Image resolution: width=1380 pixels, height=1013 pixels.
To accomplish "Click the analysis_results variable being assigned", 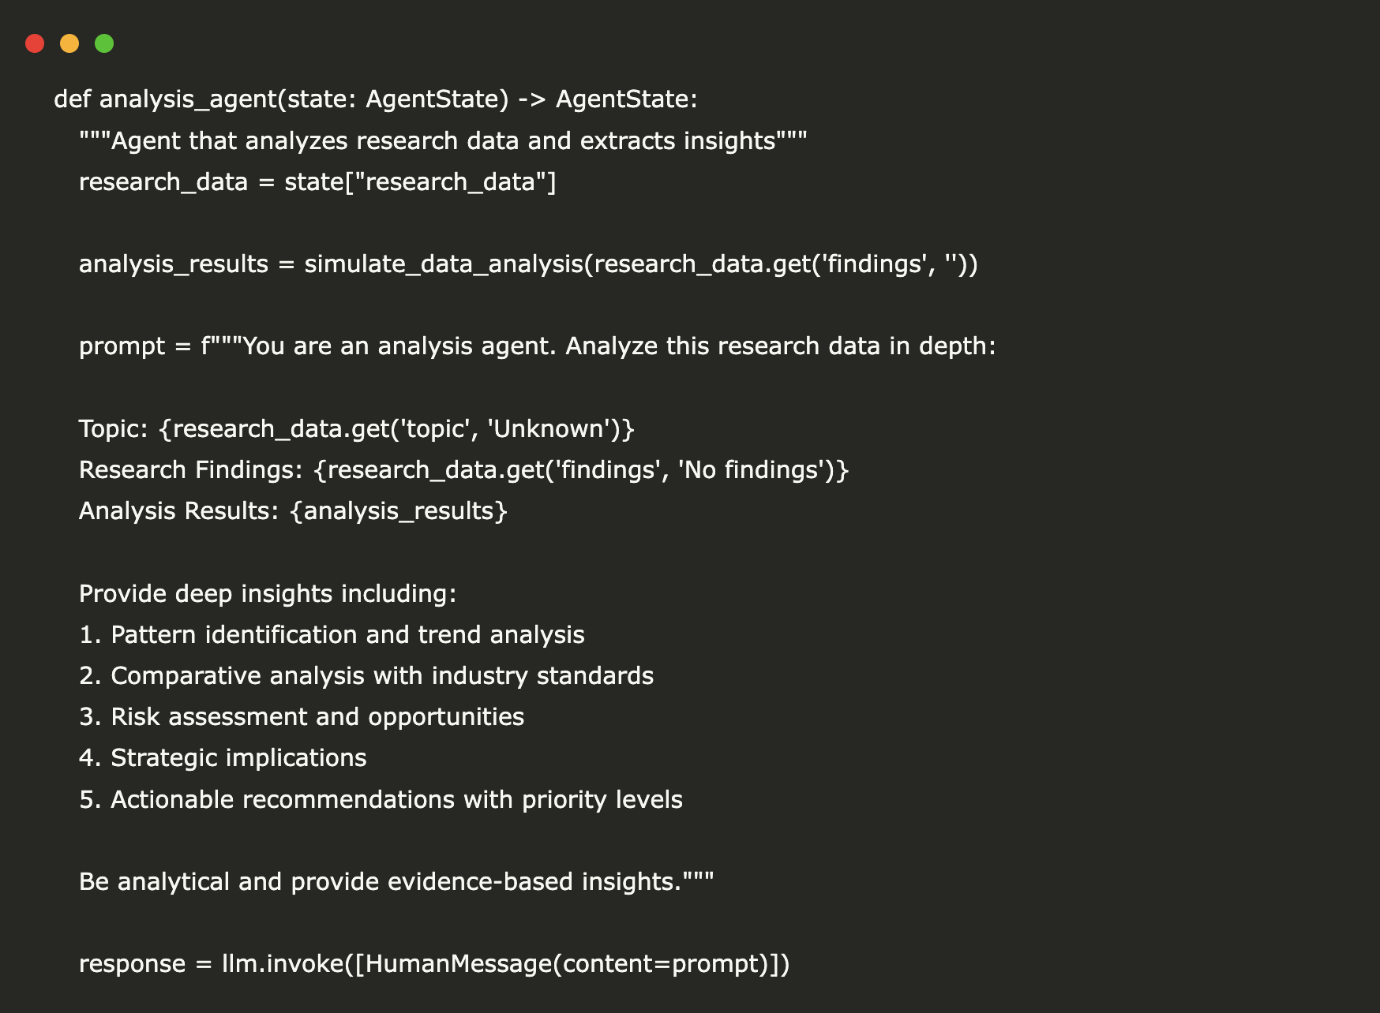I will 174,264.
